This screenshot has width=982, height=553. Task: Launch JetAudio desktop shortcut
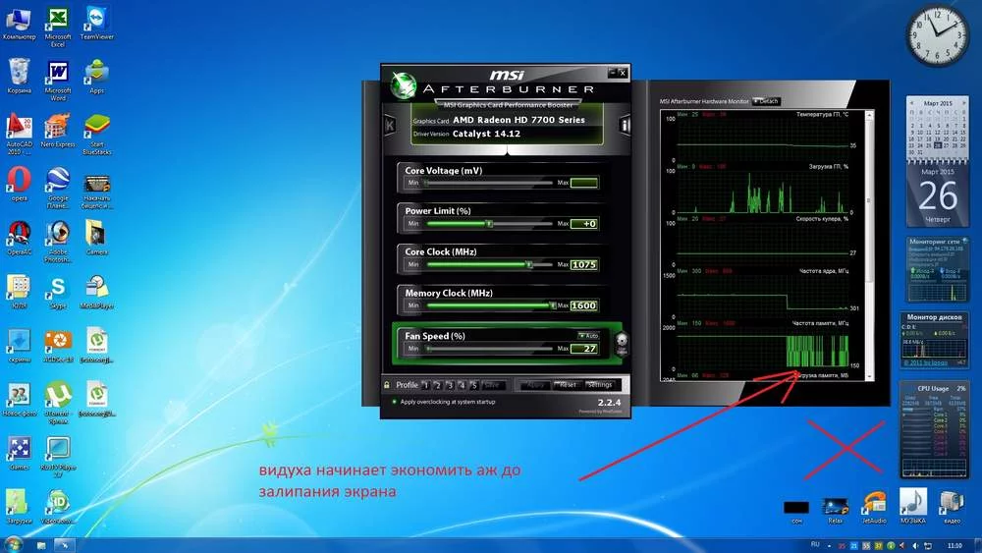point(874,507)
